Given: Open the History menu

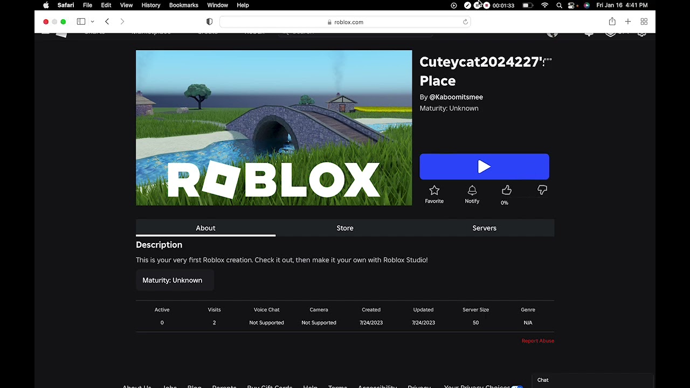Looking at the screenshot, I should [x=151, y=5].
